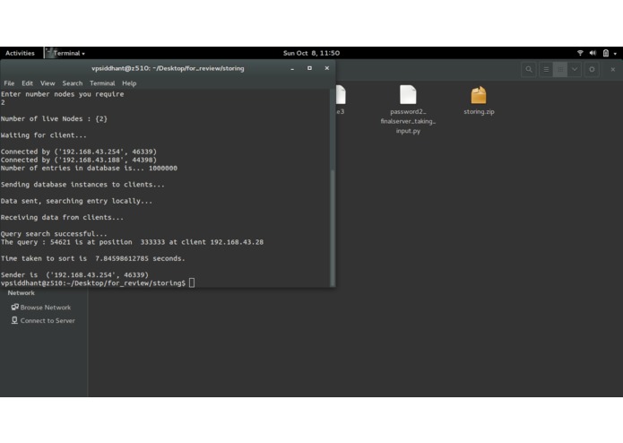Open the Search menu in Terminal

click(x=73, y=83)
